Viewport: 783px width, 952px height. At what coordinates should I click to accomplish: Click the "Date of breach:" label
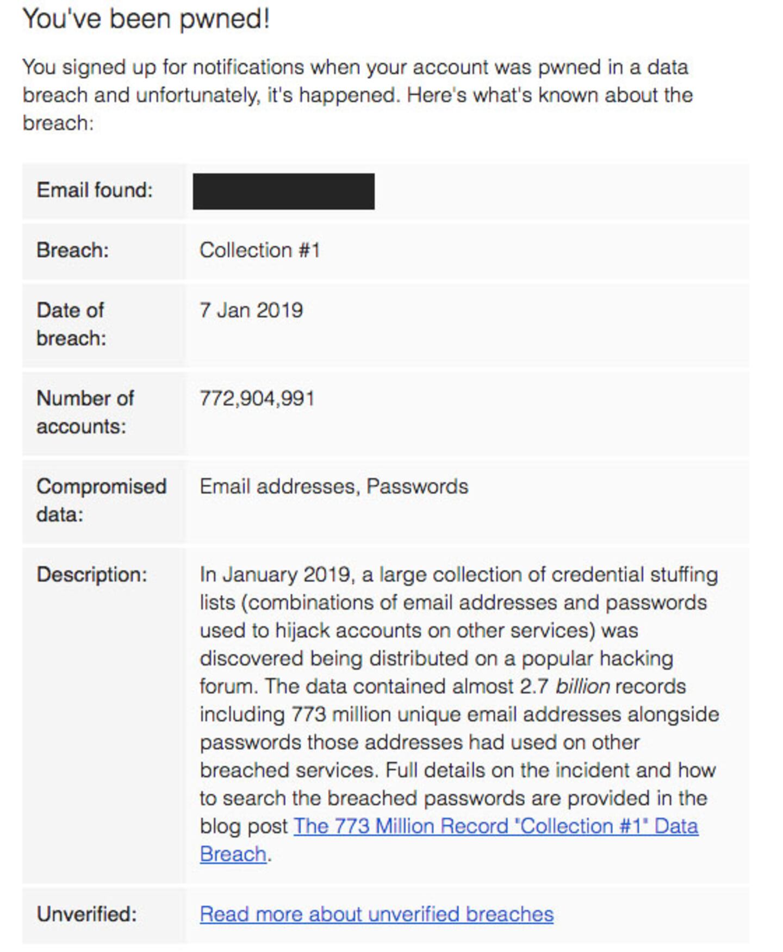click(71, 324)
